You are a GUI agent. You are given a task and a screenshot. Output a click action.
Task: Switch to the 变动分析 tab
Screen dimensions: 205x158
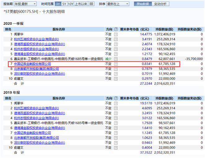pos(160,4)
